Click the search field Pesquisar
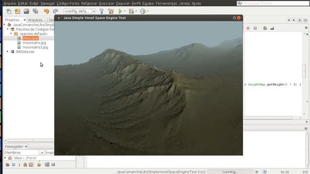This screenshot has width=310, height=174. pos(273,3)
